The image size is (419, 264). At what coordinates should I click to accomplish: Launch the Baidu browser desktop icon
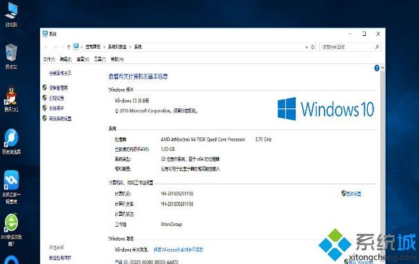(x=11, y=142)
